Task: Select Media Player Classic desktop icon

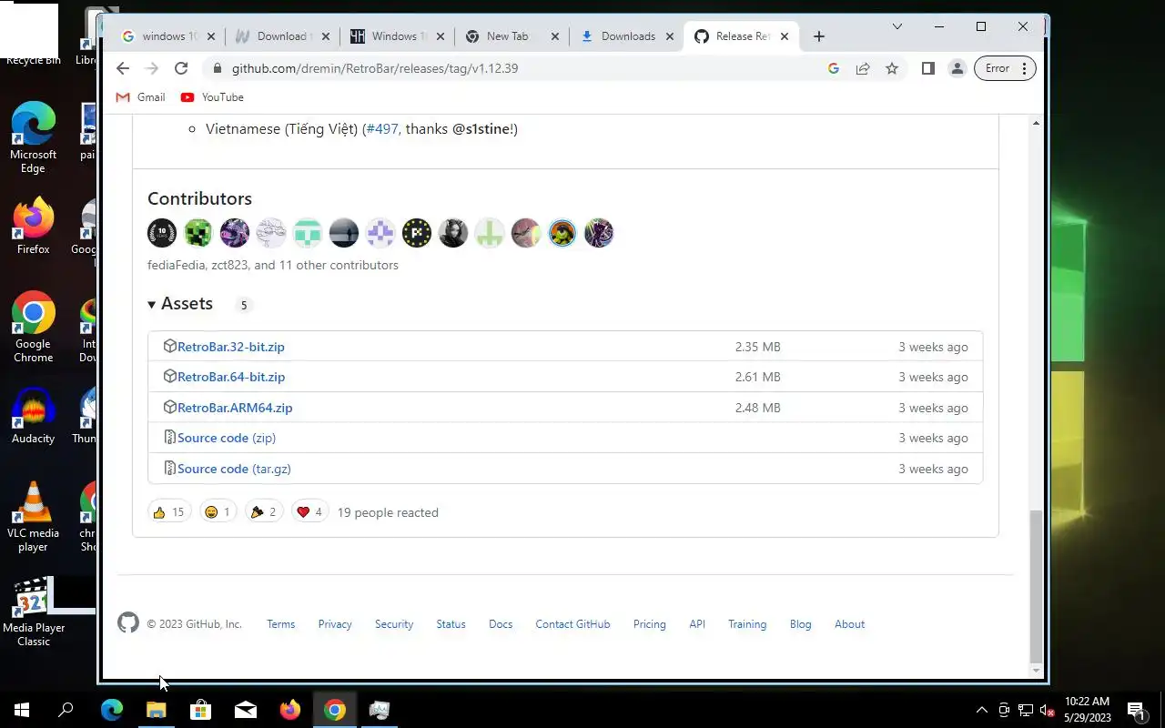Action: coord(33,612)
